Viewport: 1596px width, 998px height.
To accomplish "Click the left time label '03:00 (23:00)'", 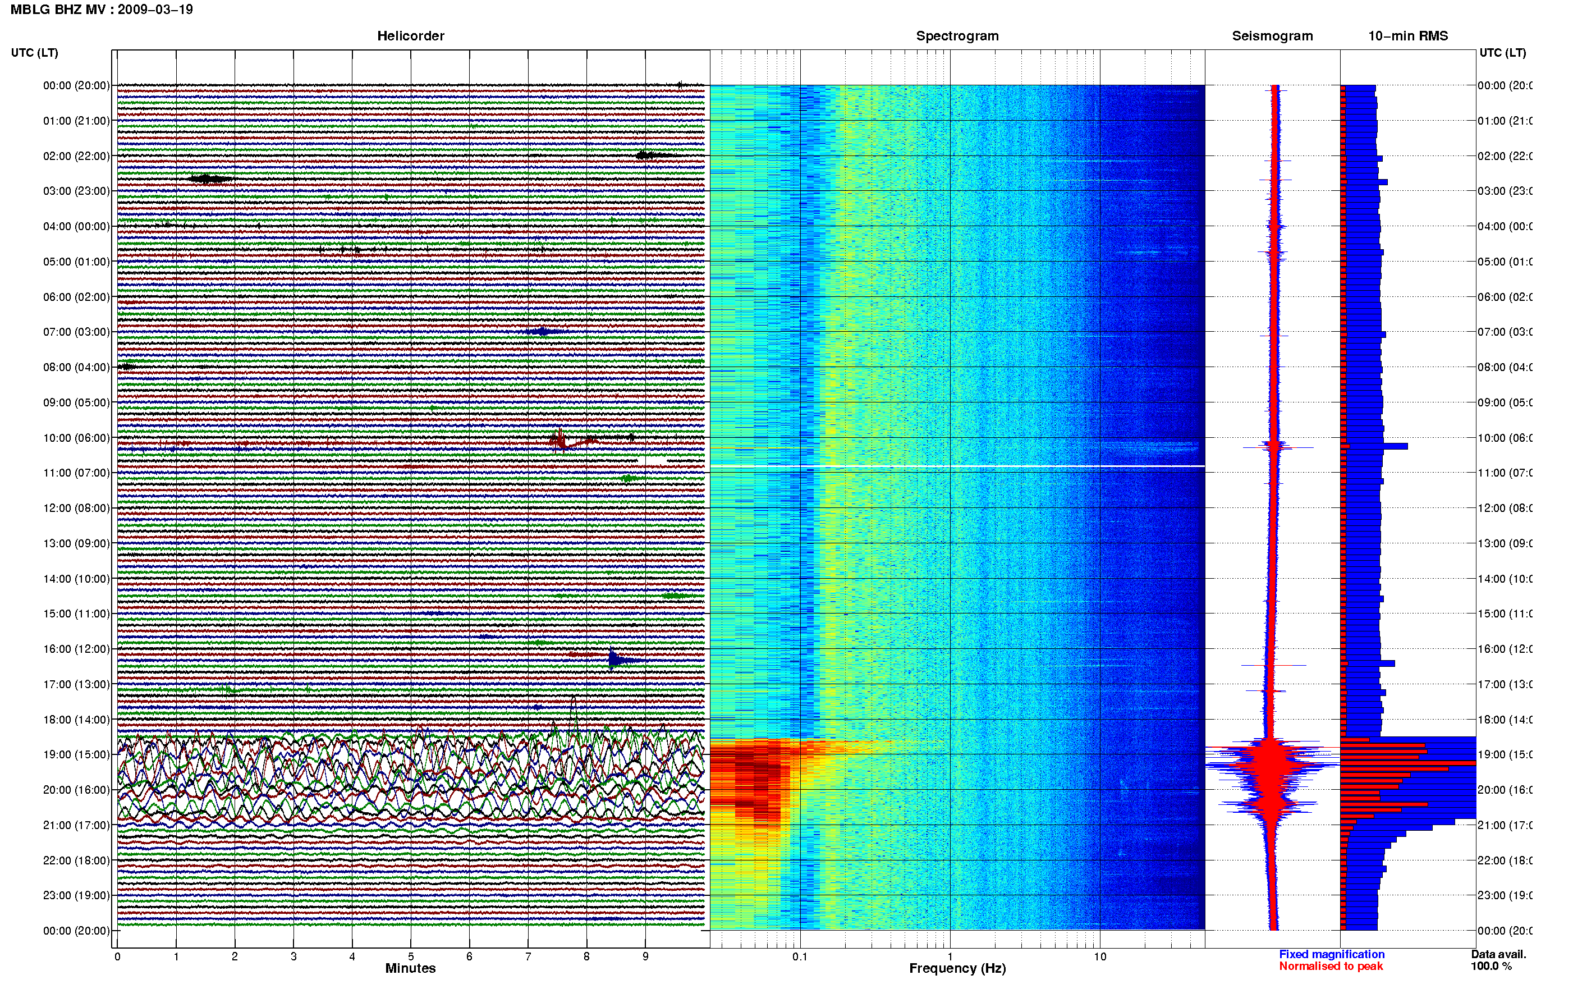I will click(x=76, y=191).
